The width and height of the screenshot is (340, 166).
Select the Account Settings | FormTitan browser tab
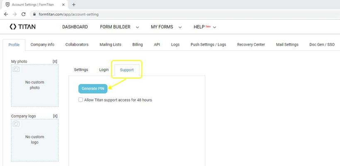click(35, 5)
